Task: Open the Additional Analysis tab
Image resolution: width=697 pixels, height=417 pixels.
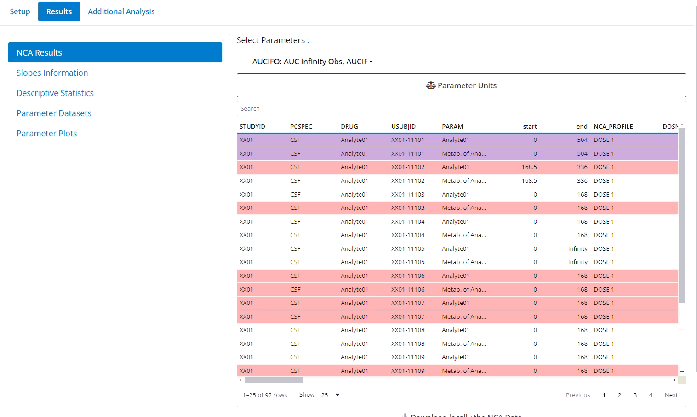Action: pyautogui.click(x=121, y=11)
